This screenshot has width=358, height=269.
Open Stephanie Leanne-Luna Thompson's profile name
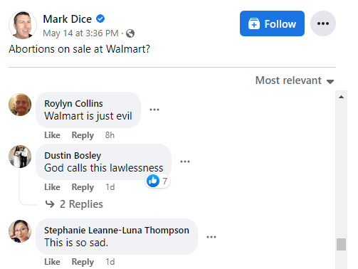click(x=117, y=231)
